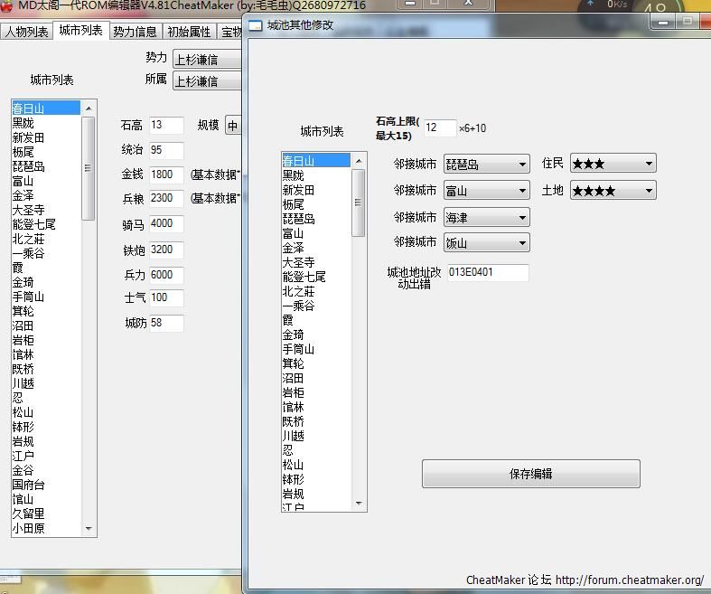Click the scroll-down arrow of the dialog city list

pos(359,504)
